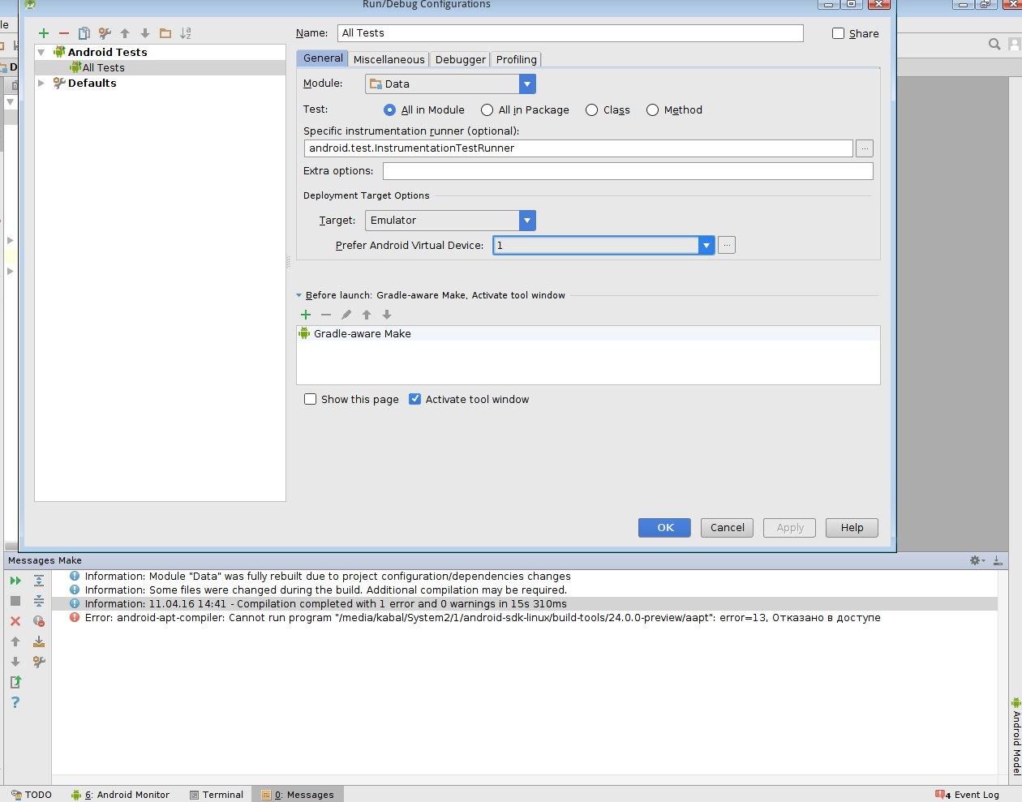Viewport: 1022px width, 802px height.
Task: Move configuration up arrow in tree toolbar
Action: [125, 33]
